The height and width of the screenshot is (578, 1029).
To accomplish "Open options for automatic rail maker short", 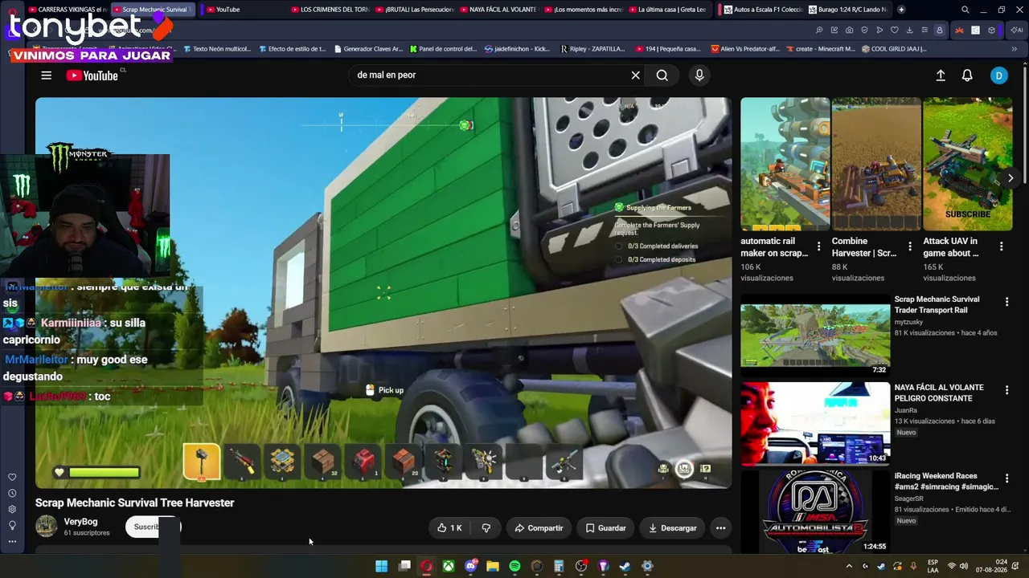I will click(x=818, y=246).
